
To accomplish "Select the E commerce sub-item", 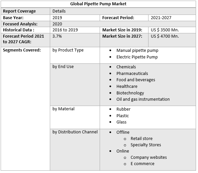I will [x=142, y=164].
